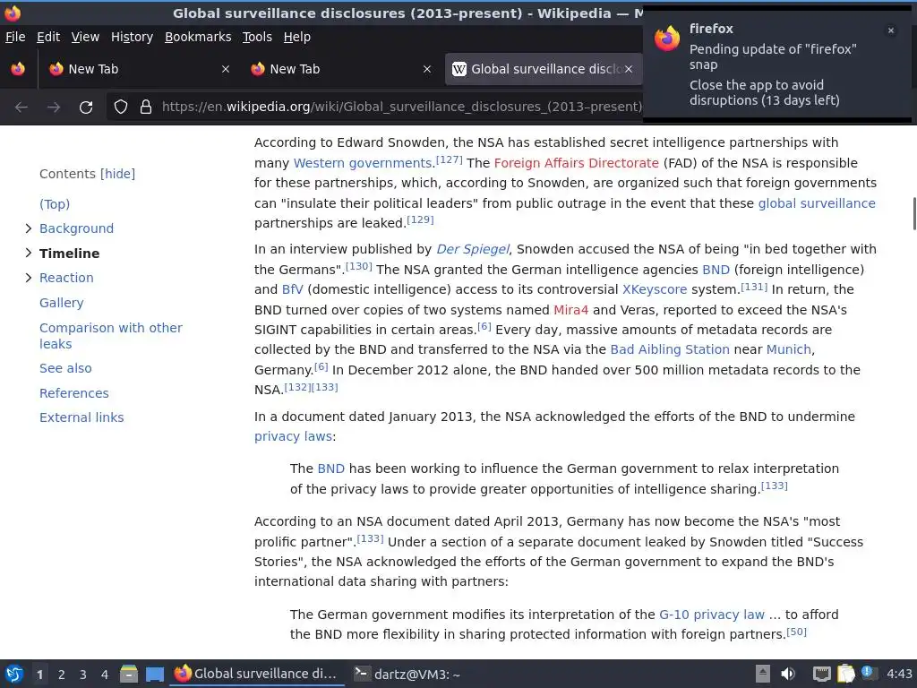Open G-10 privacy law link
This screenshot has height=688, width=917.
(712, 615)
